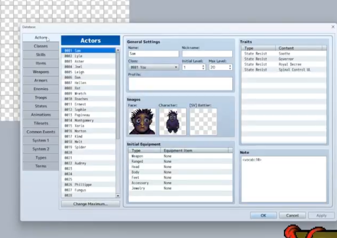Select empty actor slot 0020

click(89, 152)
